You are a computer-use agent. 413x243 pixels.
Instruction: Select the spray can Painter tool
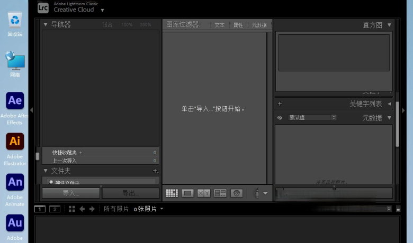(x=257, y=193)
